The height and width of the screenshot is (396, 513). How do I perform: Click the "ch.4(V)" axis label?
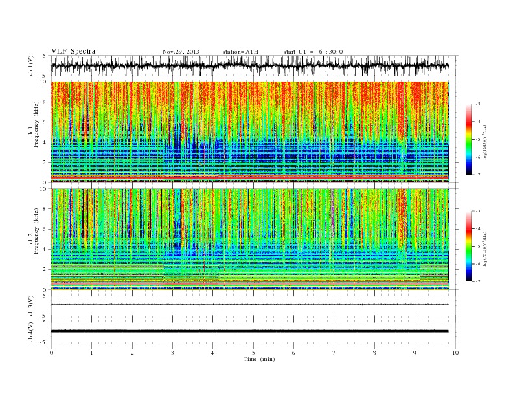31,332
